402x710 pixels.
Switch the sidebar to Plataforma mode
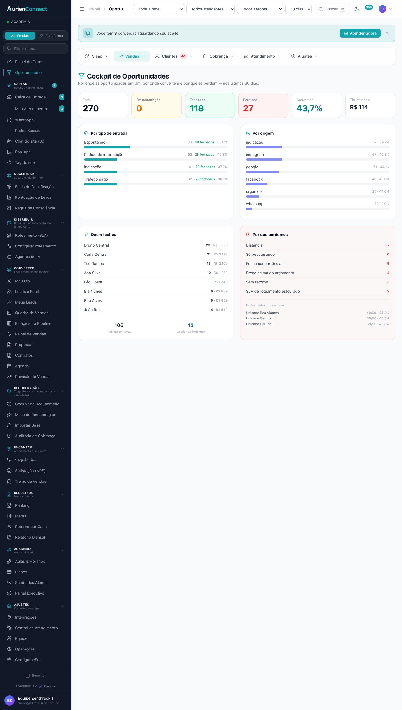coord(51,36)
